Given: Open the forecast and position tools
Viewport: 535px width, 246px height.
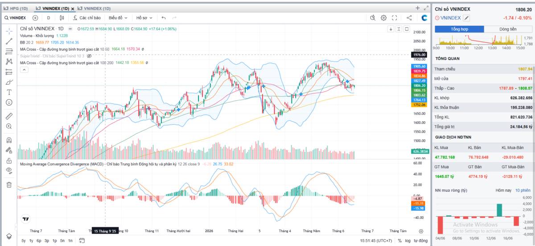Looking at the screenshot, I should click(9, 72).
